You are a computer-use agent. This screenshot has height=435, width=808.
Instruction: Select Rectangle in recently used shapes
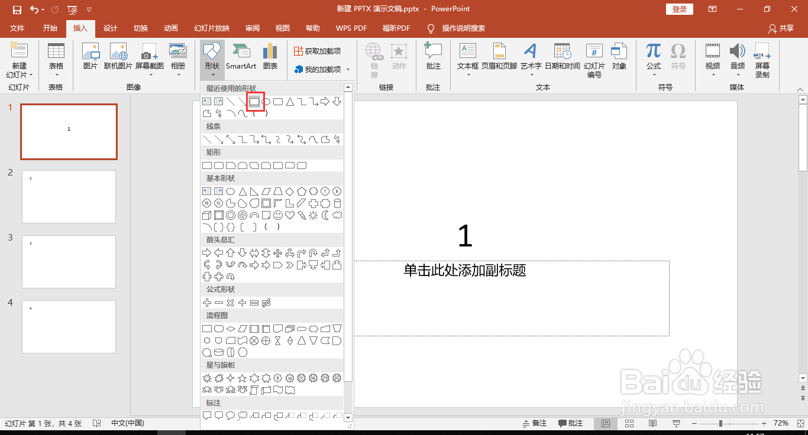(254, 102)
